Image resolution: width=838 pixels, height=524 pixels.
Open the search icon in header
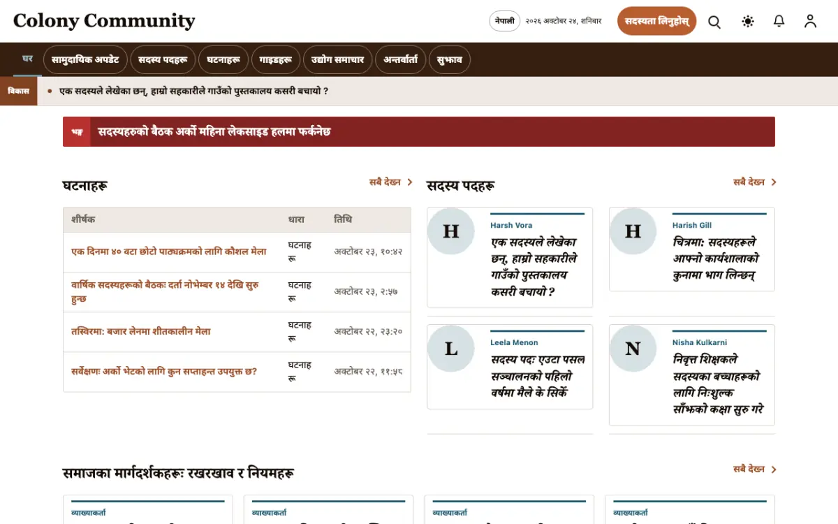coord(714,22)
